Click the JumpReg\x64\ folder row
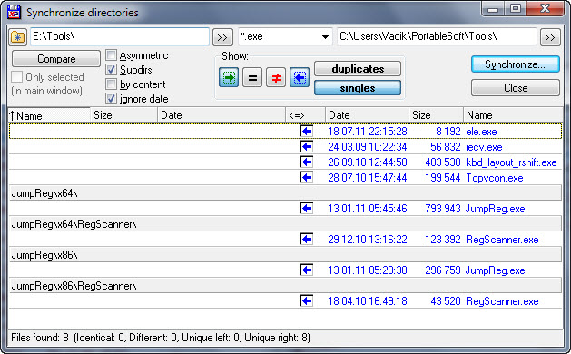571x354 pixels. click(285, 193)
